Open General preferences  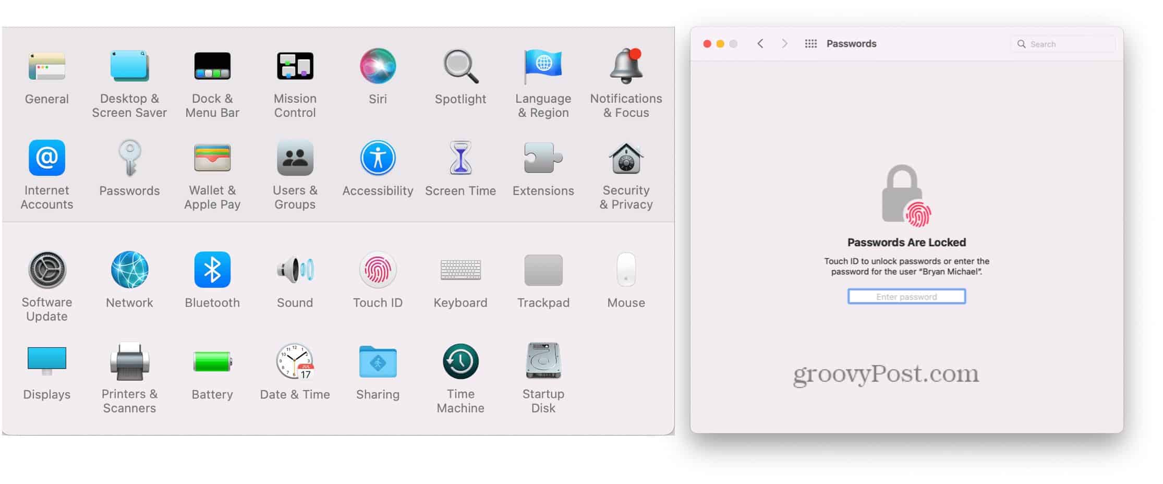pos(47,66)
